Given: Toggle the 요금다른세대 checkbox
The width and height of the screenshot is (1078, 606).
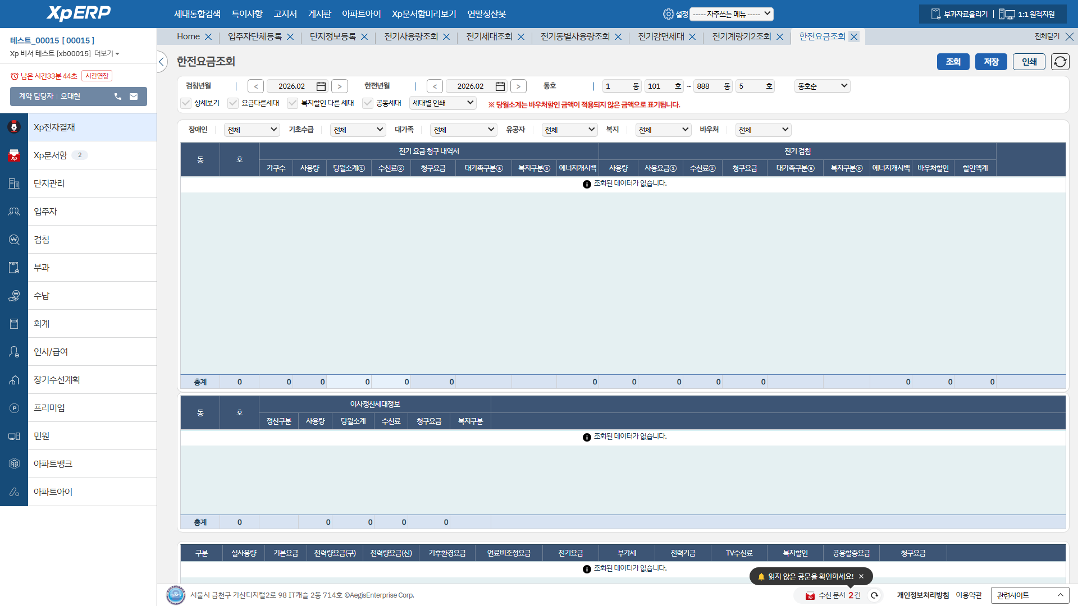Looking at the screenshot, I should tap(234, 103).
